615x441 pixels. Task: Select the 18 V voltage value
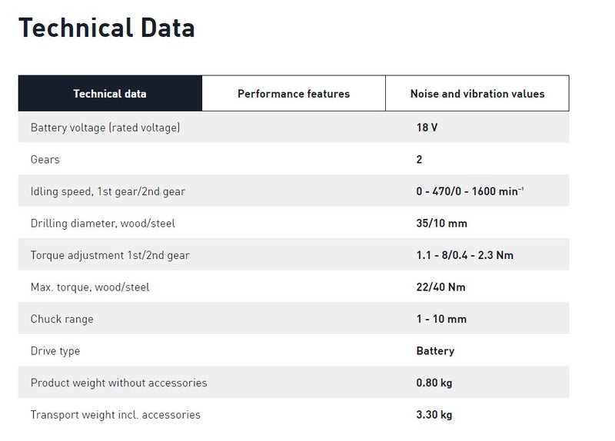click(427, 128)
